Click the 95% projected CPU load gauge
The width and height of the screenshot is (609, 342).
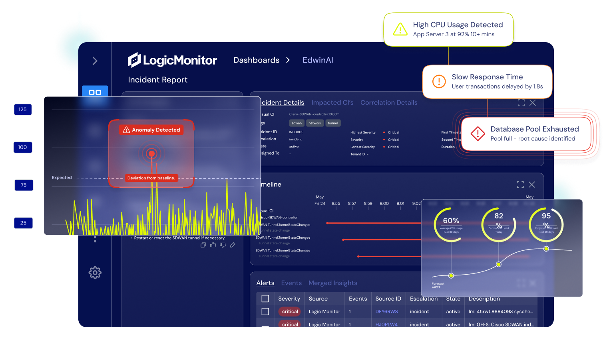point(546,225)
